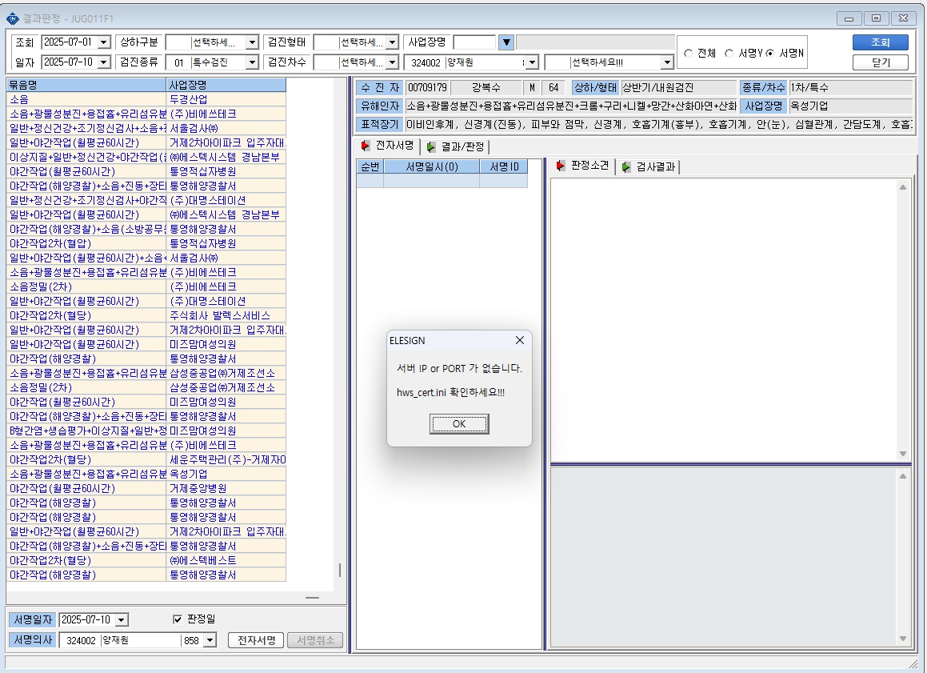Click the red flag icon on 전자서명 tab

(x=366, y=146)
